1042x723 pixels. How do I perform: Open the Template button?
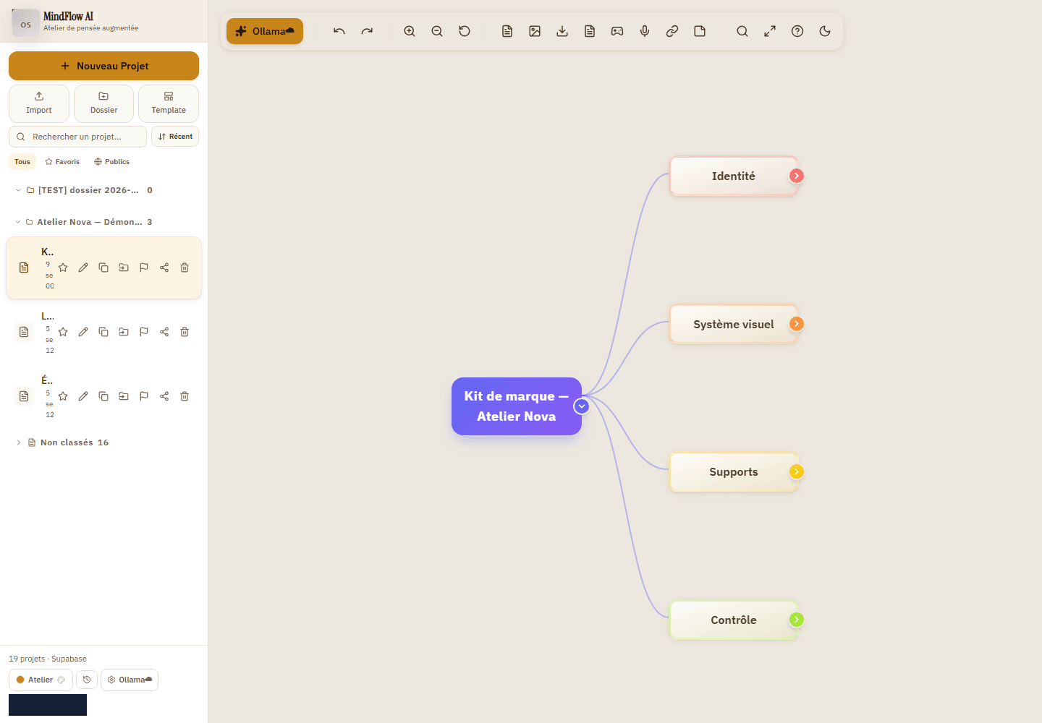169,103
